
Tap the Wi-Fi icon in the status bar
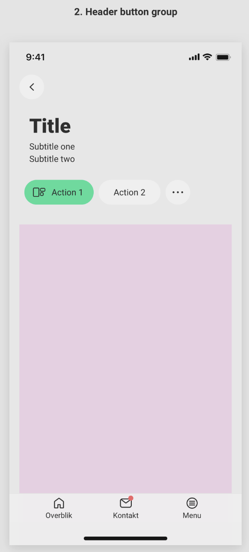tap(207, 56)
